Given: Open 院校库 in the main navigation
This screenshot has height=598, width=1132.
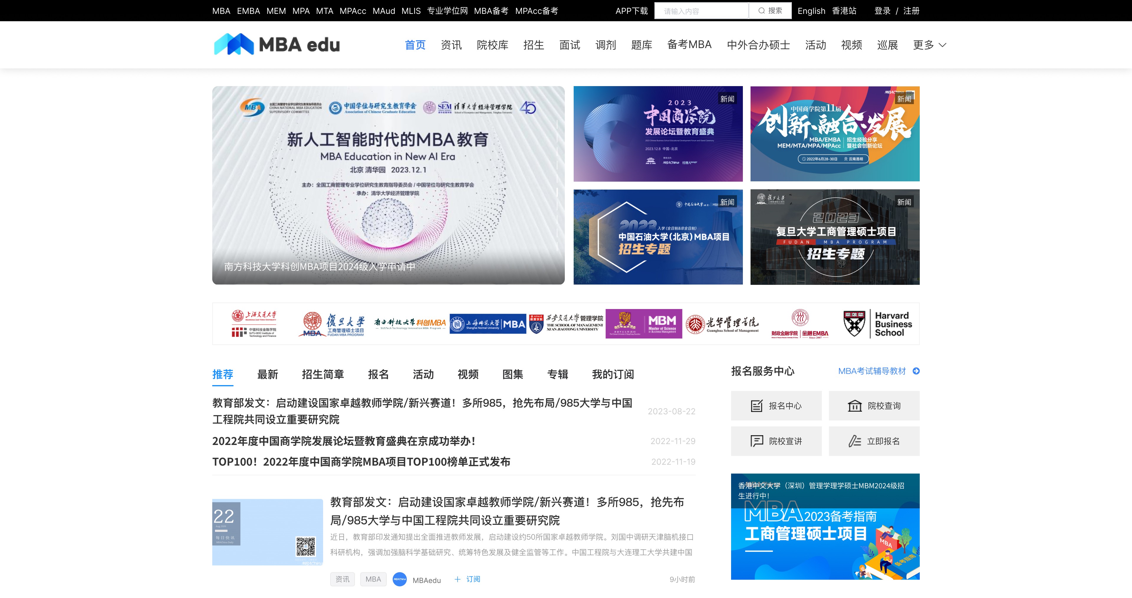Looking at the screenshot, I should pyautogui.click(x=493, y=45).
